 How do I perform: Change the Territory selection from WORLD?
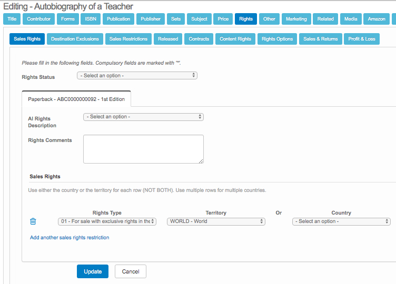216,221
